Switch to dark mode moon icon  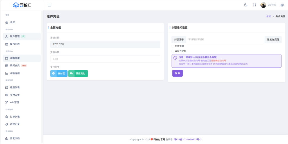point(246,5)
